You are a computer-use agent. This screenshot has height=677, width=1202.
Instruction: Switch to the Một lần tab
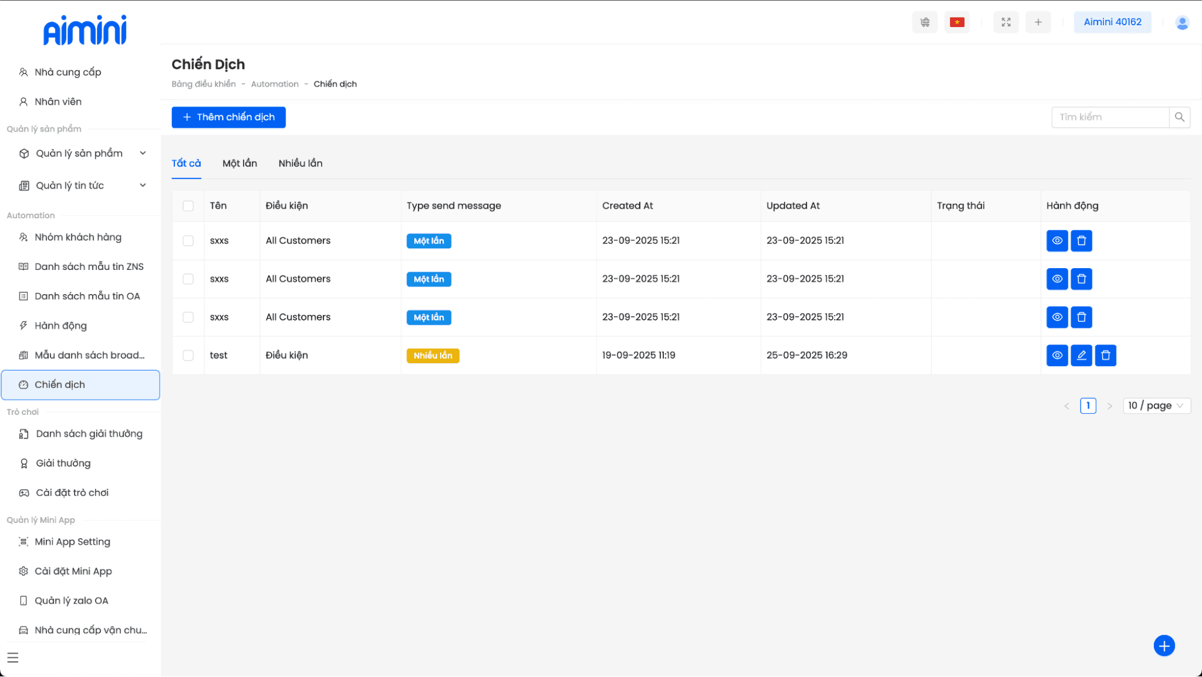[239, 164]
